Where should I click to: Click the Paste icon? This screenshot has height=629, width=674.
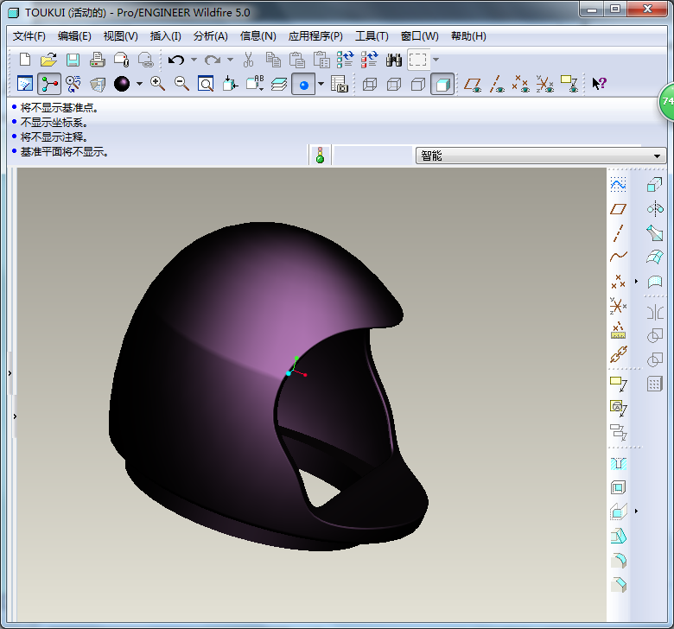tap(297, 60)
